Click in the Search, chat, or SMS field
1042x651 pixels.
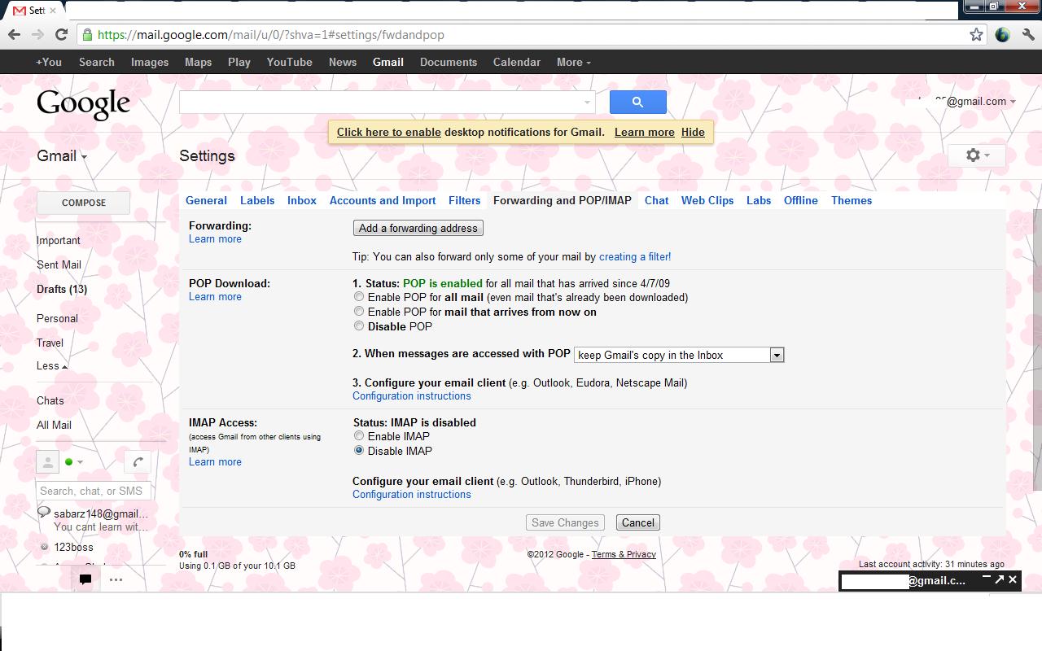(x=94, y=491)
